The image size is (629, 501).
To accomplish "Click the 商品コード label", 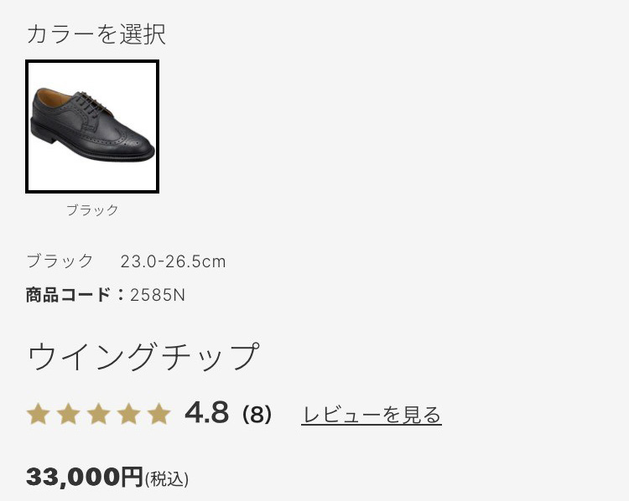I will coord(68,295).
